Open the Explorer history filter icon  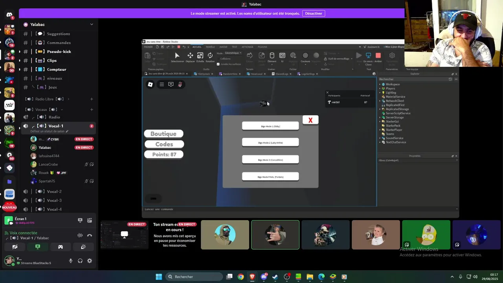click(450, 79)
